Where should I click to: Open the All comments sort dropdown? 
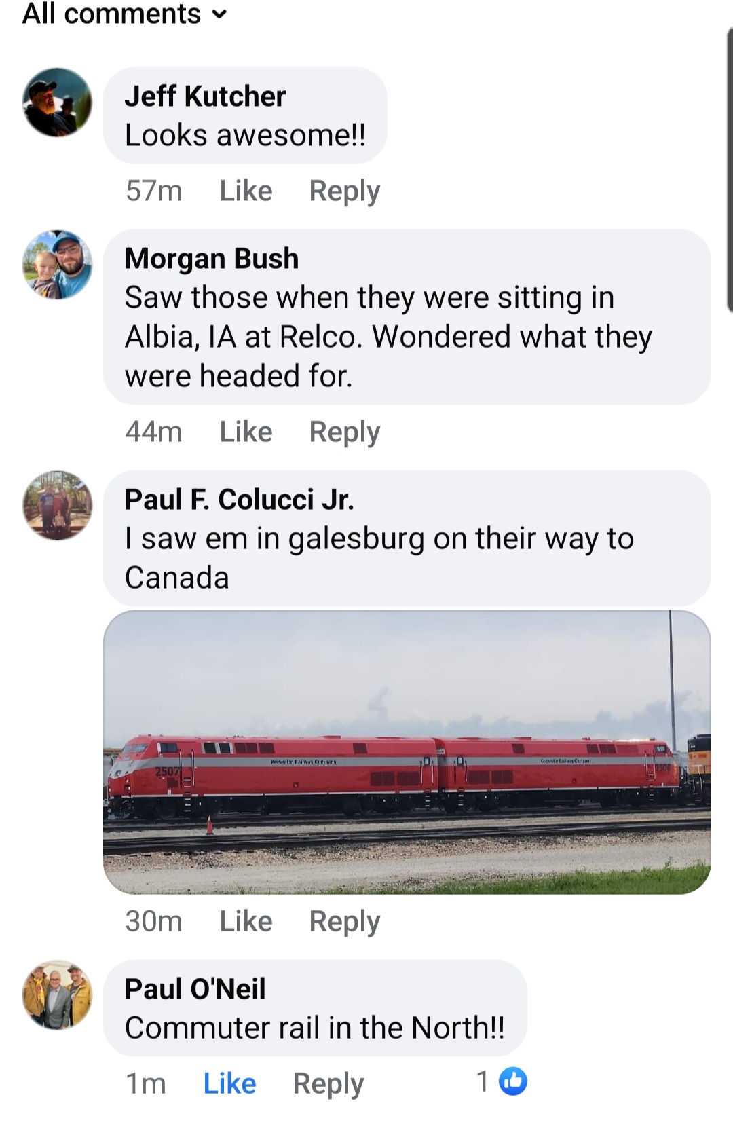coord(124,14)
